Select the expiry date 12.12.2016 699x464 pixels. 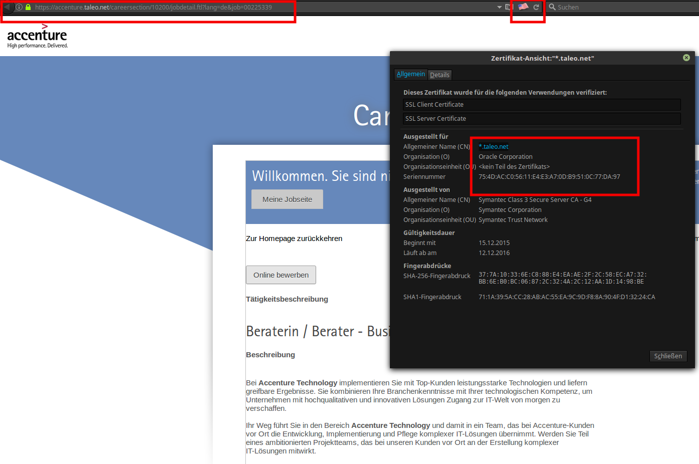tap(494, 253)
